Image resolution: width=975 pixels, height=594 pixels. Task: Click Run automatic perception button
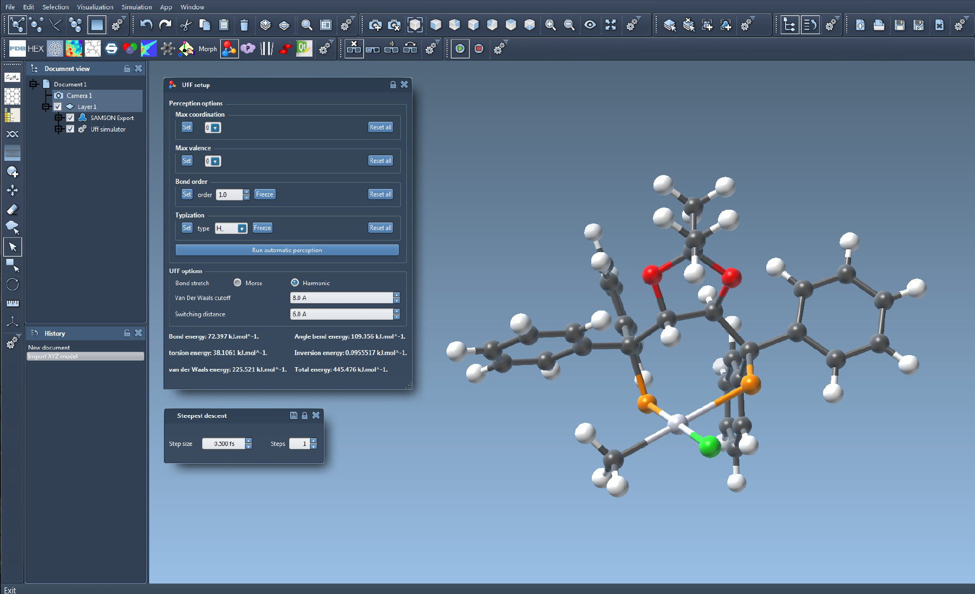[x=287, y=250]
